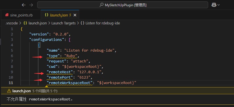
Task: Switch to the sine_points.rb tab
Action: pyautogui.click(x=21, y=15)
